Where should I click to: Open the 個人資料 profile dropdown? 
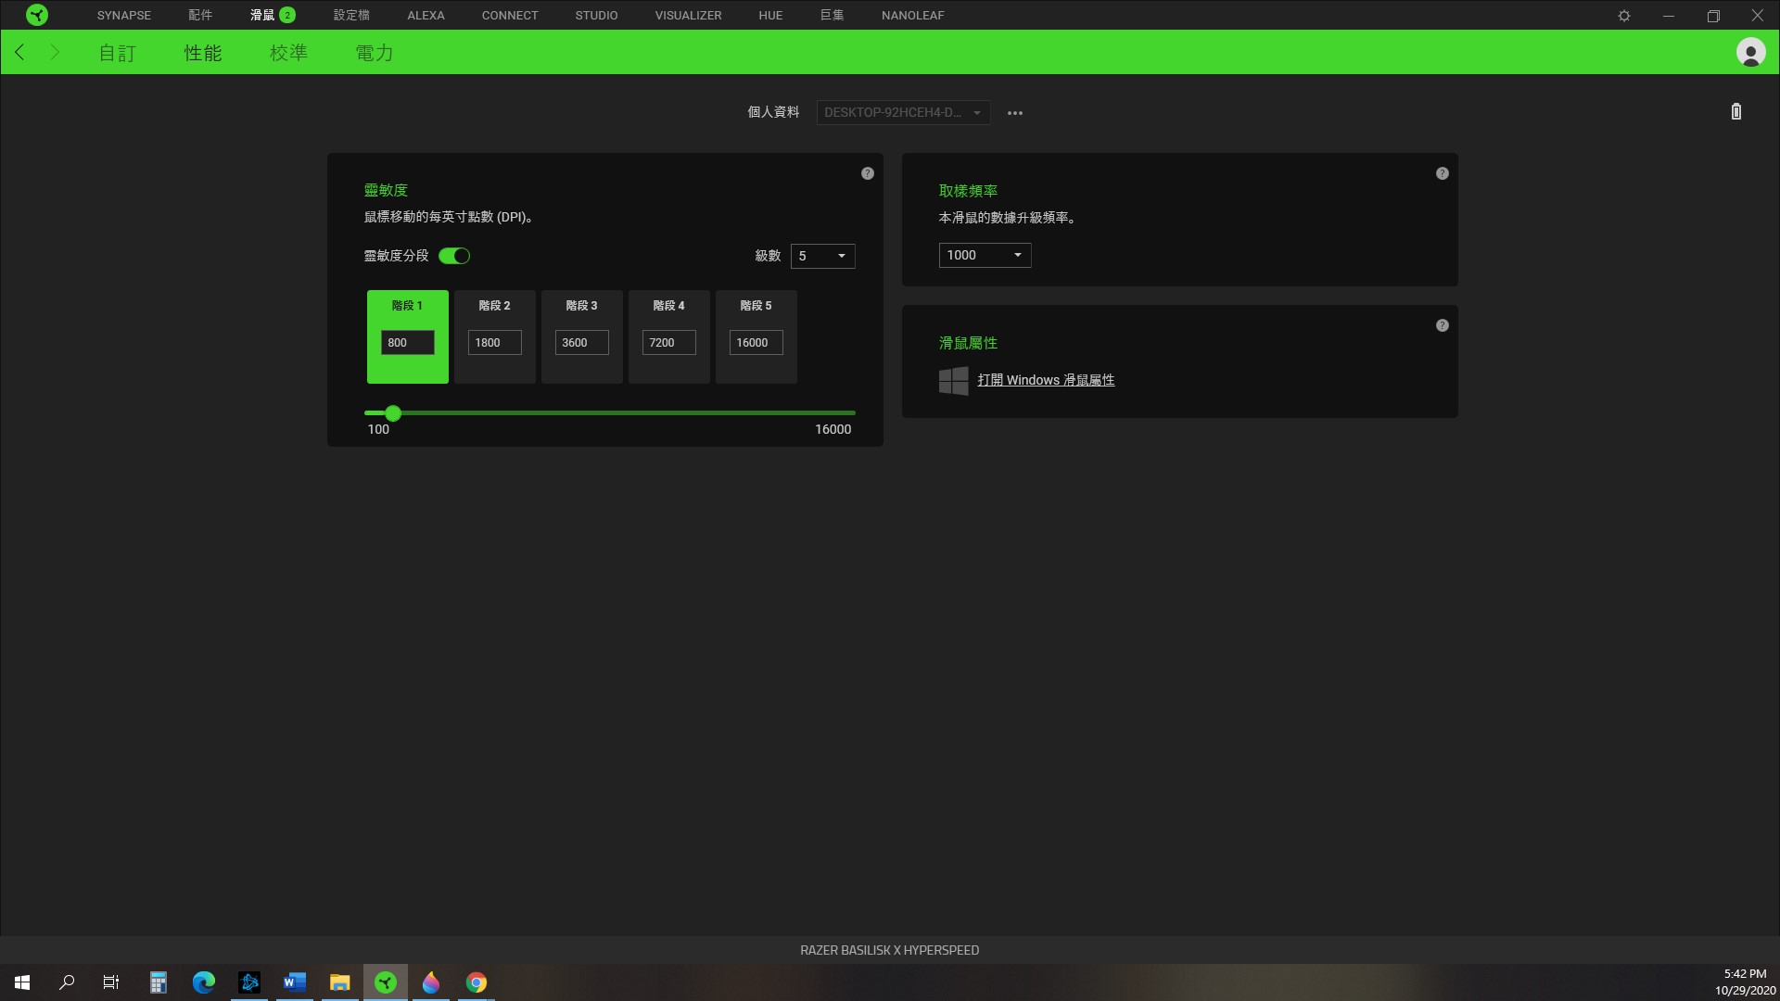(903, 112)
